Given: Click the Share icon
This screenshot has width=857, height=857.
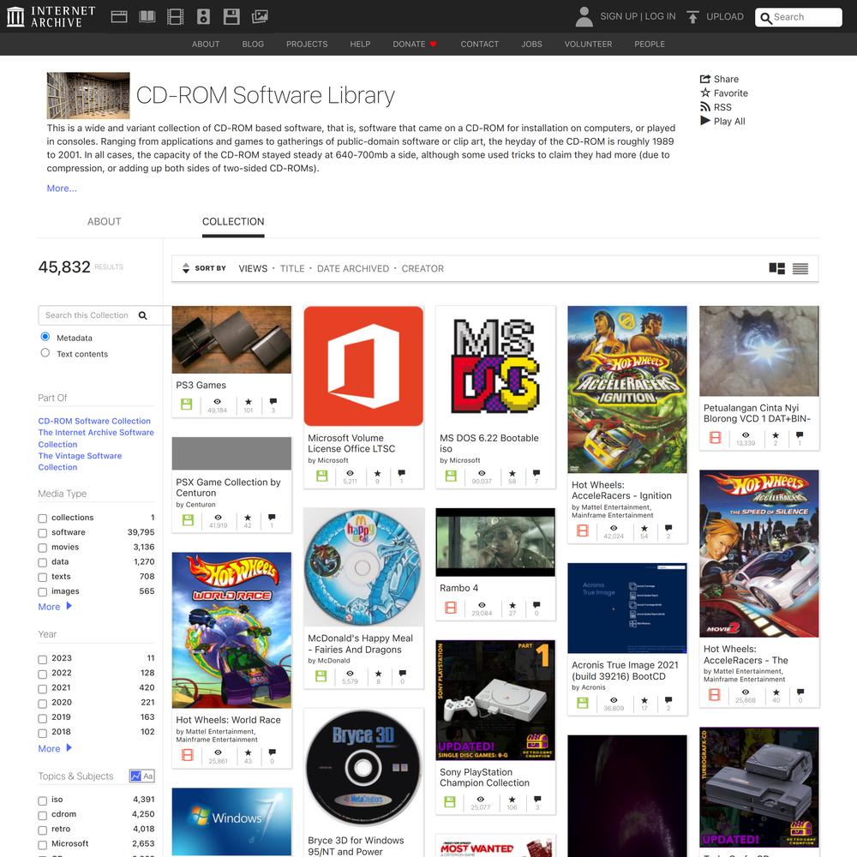Looking at the screenshot, I should point(705,79).
